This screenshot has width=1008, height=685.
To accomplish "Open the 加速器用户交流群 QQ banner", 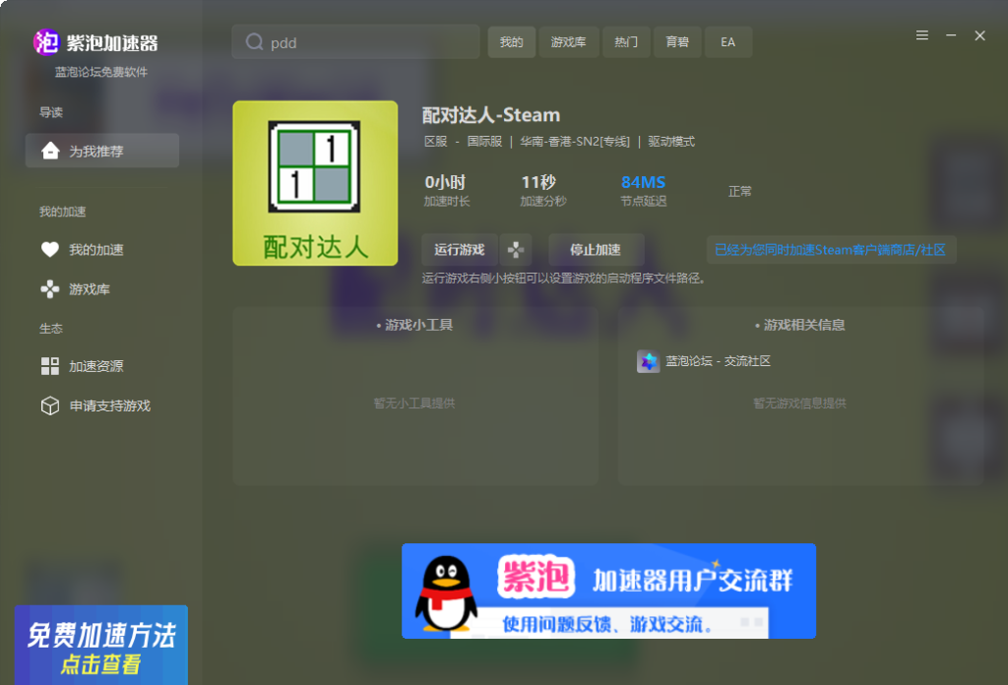I will coord(608,592).
